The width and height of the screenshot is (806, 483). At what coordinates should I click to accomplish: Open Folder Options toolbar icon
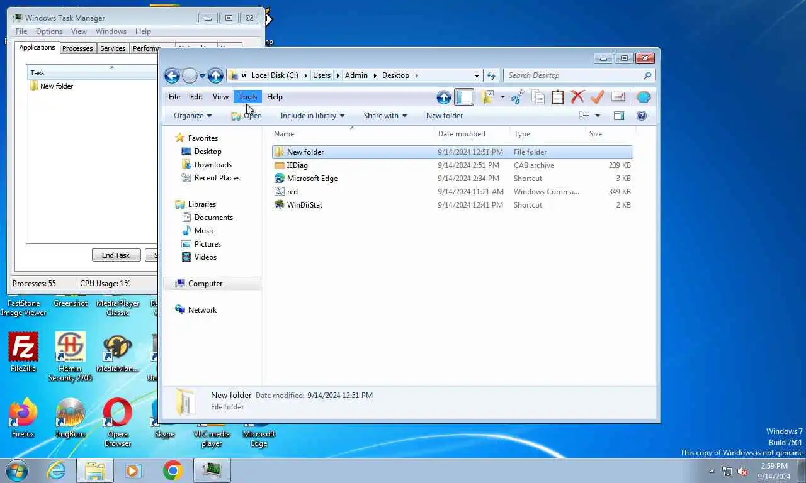pos(487,97)
